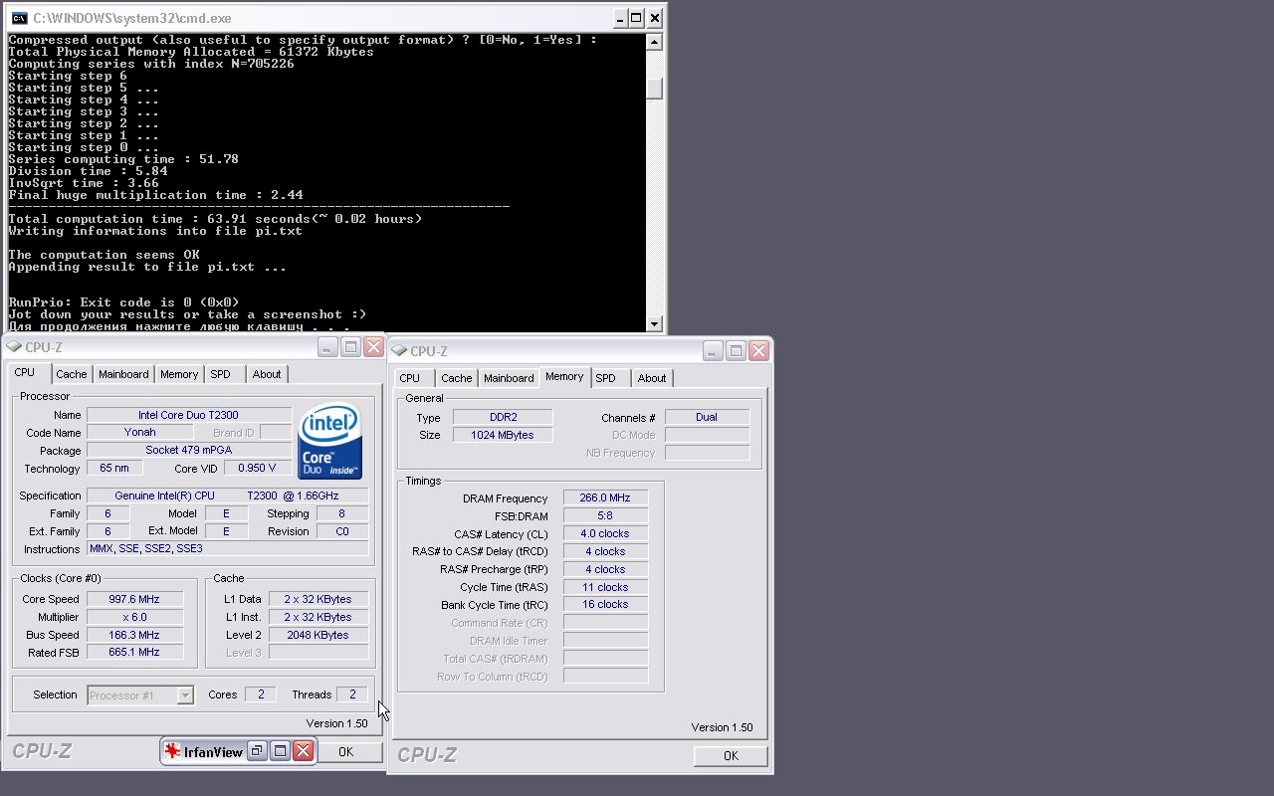The image size is (1274, 796).
Task: Close the IrfanView minimized window
Action: [304, 751]
